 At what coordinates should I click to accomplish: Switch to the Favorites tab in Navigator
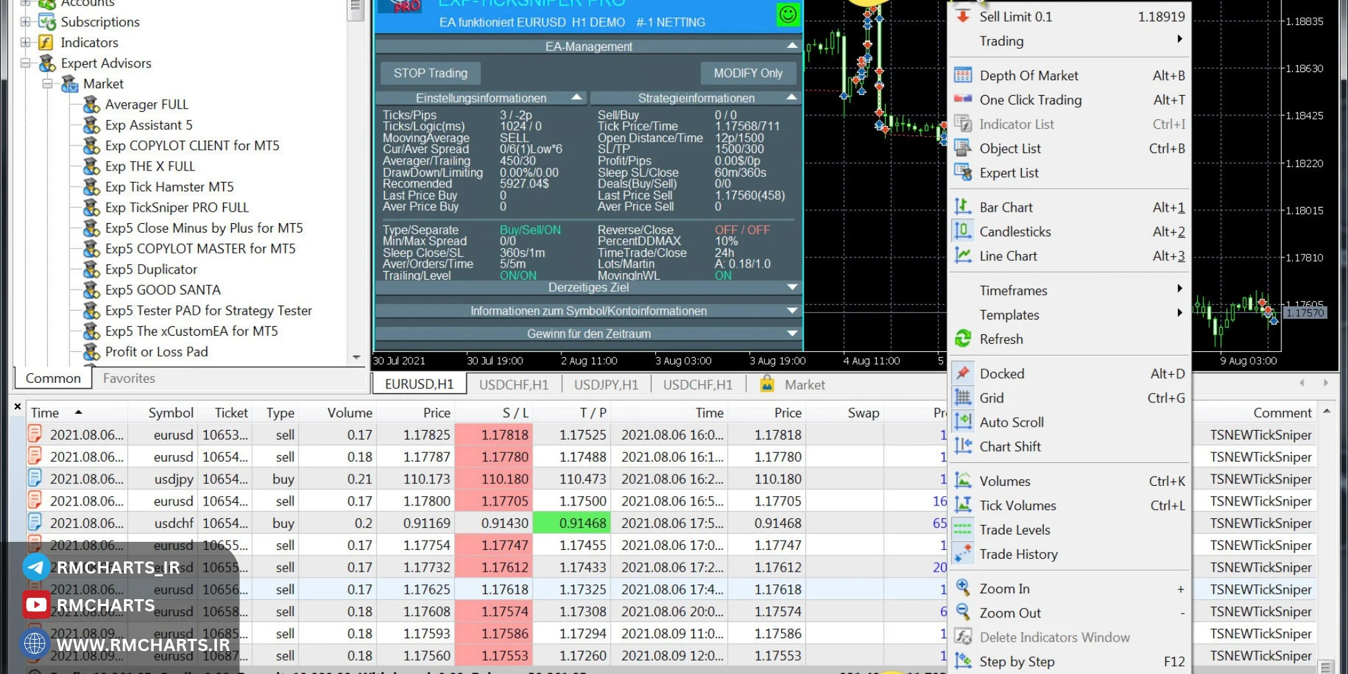(129, 378)
